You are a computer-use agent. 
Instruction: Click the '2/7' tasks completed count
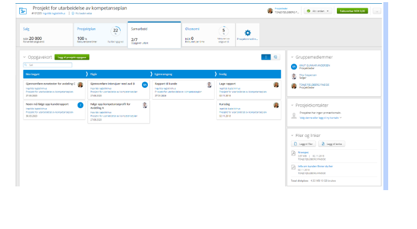[135, 39]
